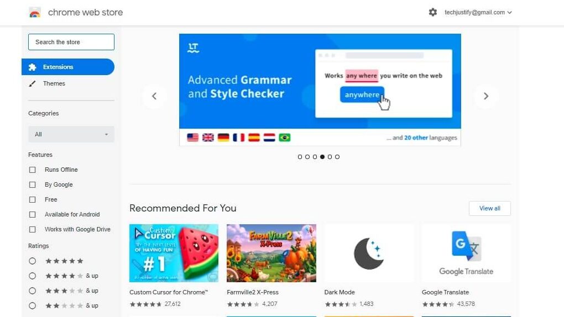Go to previous carousel slide arrow
The height and width of the screenshot is (317, 564).
point(154,96)
